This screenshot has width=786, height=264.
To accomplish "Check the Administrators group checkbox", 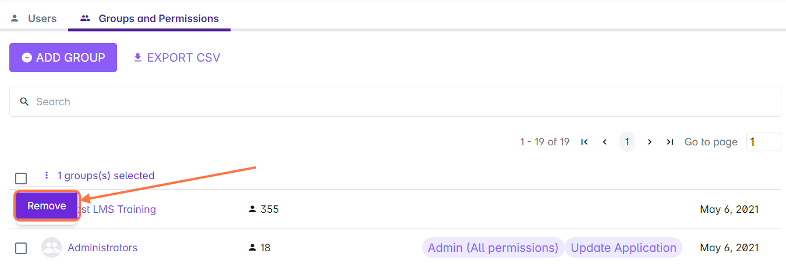I will click(21, 248).
